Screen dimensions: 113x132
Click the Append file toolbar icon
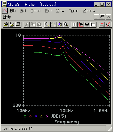(x=12, y=24)
